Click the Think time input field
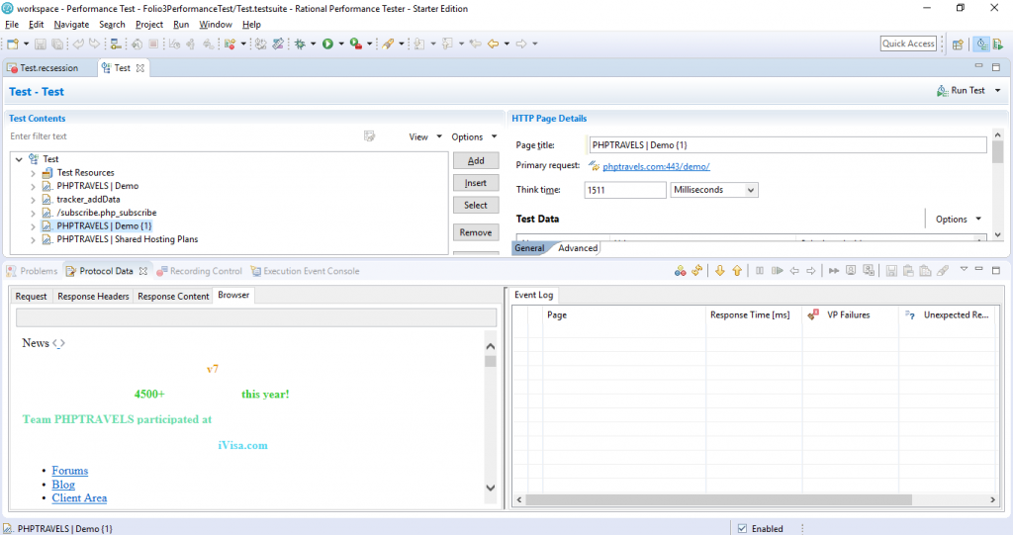The width and height of the screenshot is (1013, 535). pyautogui.click(x=625, y=190)
